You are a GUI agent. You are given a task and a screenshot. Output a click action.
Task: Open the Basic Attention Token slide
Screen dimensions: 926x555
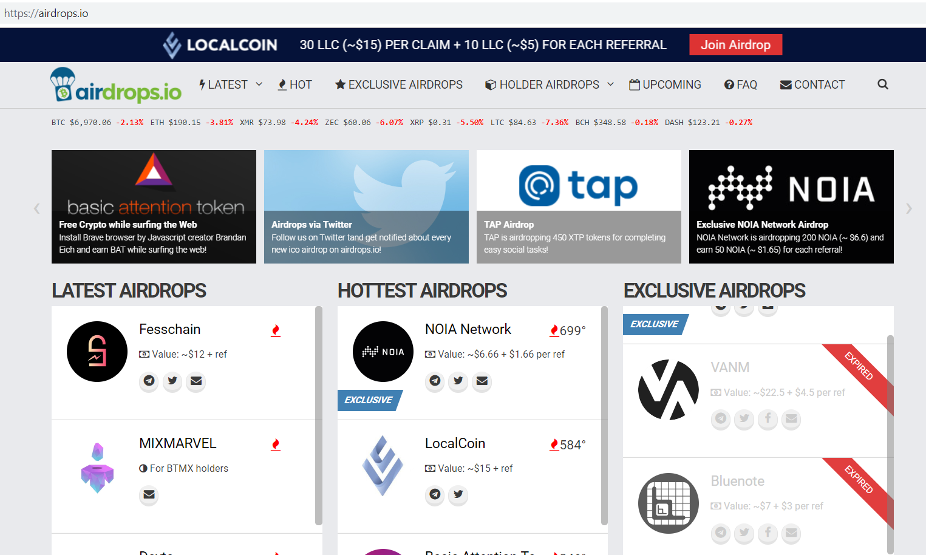154,206
